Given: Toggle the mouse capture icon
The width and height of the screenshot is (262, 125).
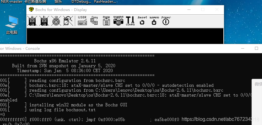Looking at the screenshot, I should [x=68, y=21].
